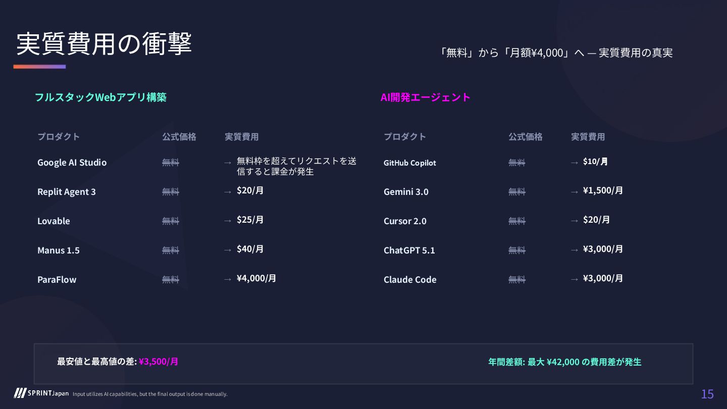The height and width of the screenshot is (409, 727).
Task: Click Claude Code product name
Action: [410, 279]
